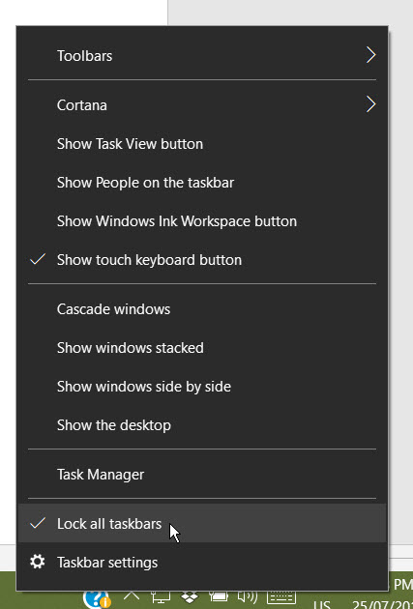Open the volume speaker tray icon
The image size is (413, 609).
point(247,596)
